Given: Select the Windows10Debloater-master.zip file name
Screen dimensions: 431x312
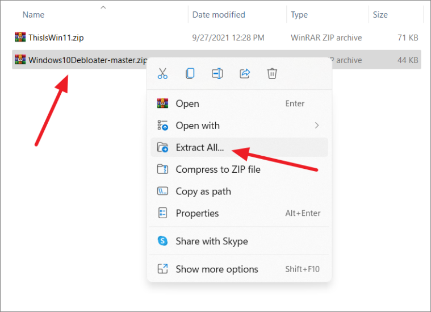Looking at the screenshot, I should pos(87,60).
